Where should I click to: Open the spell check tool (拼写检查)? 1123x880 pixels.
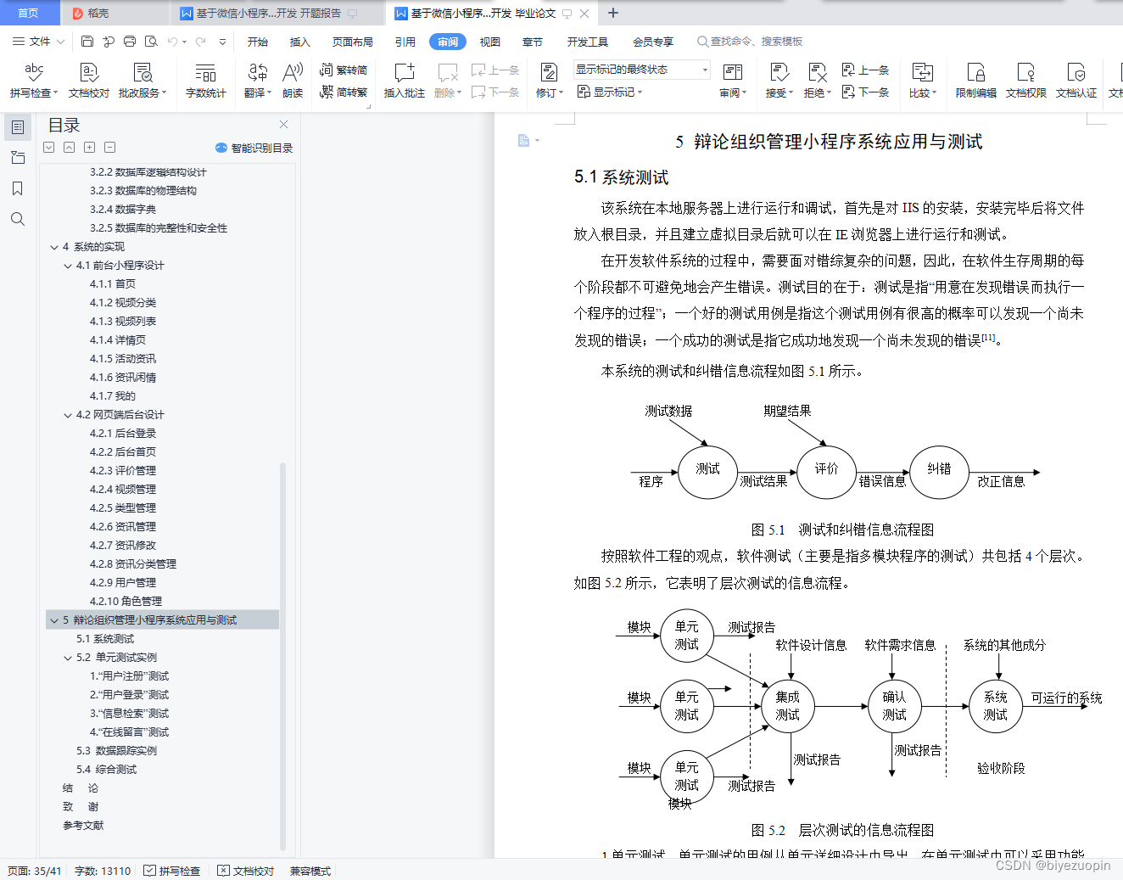click(34, 80)
